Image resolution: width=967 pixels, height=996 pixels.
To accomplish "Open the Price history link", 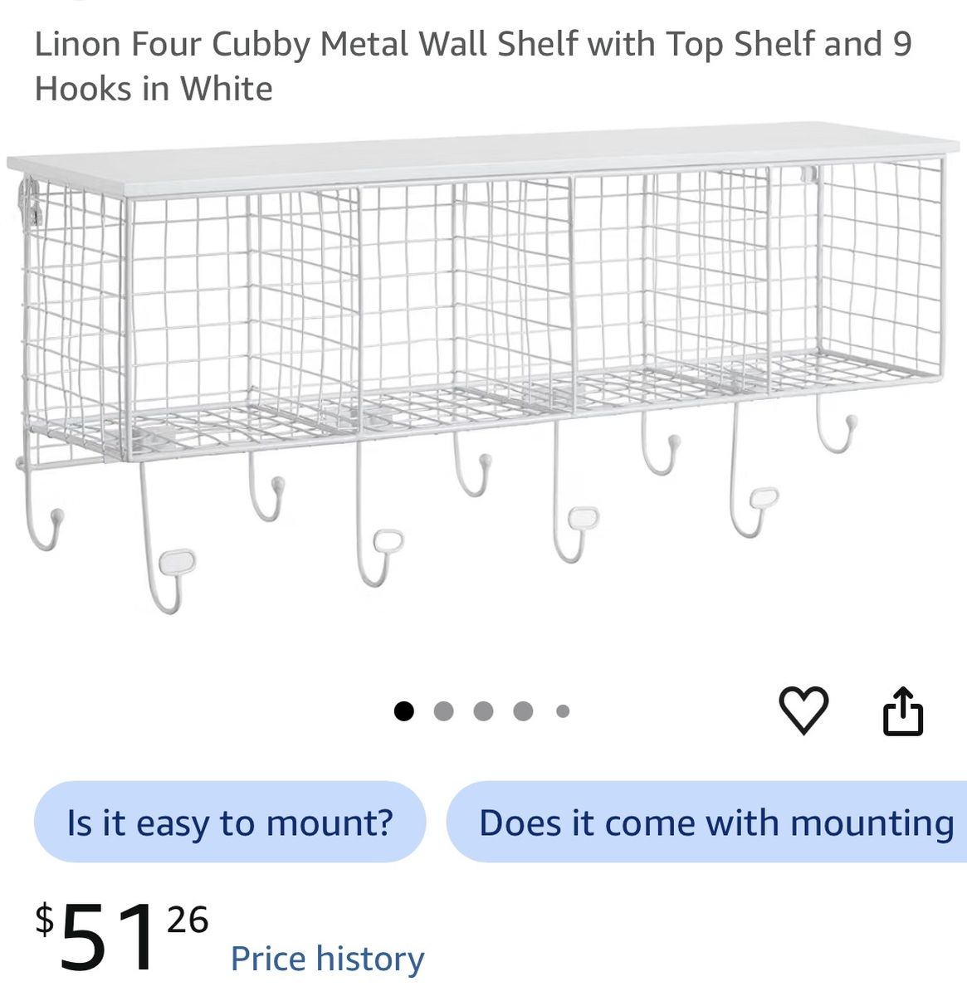I will point(327,958).
